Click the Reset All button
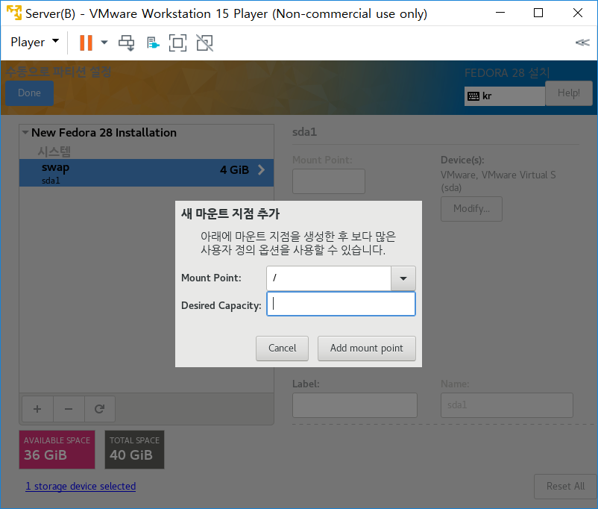598x509 pixels. pyautogui.click(x=566, y=486)
